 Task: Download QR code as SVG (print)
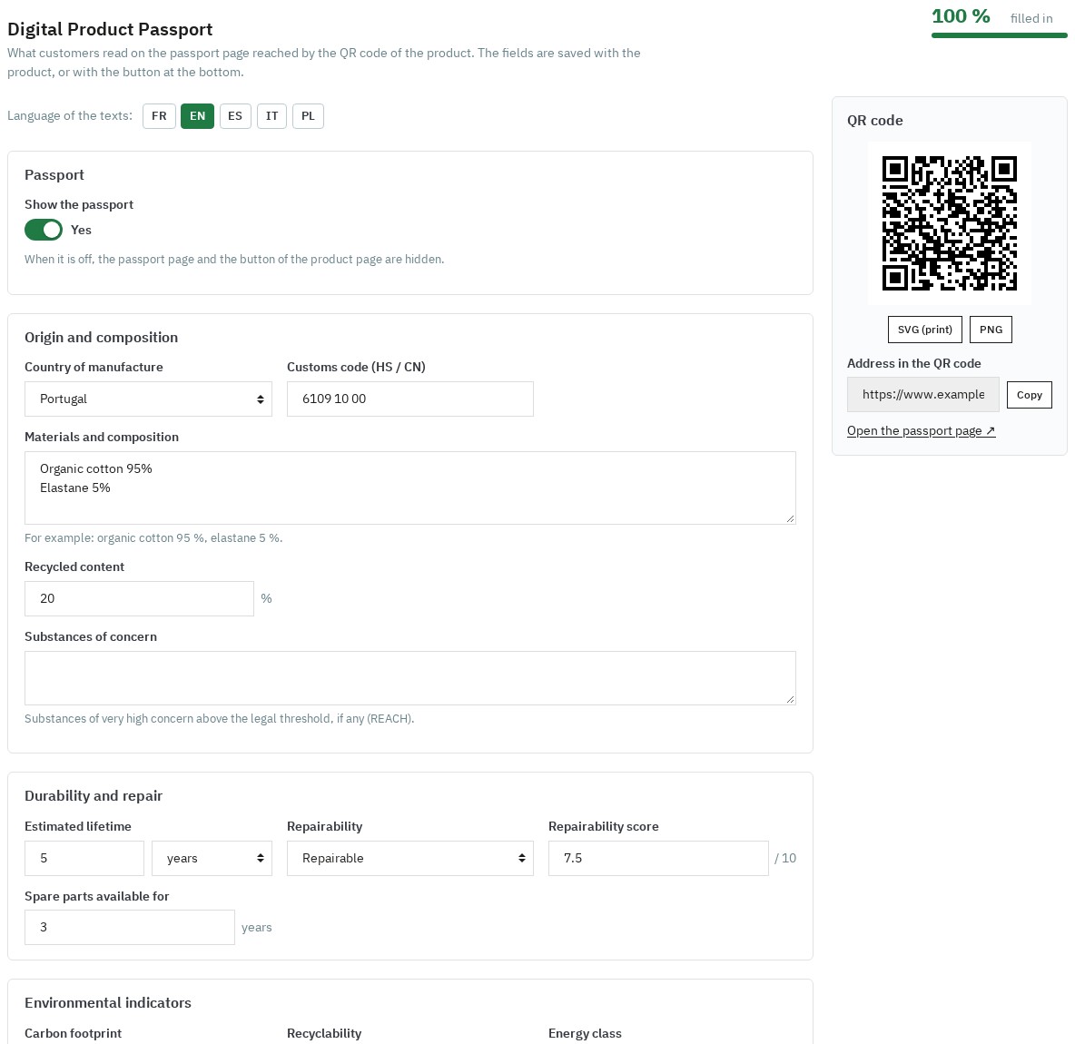(x=925, y=330)
